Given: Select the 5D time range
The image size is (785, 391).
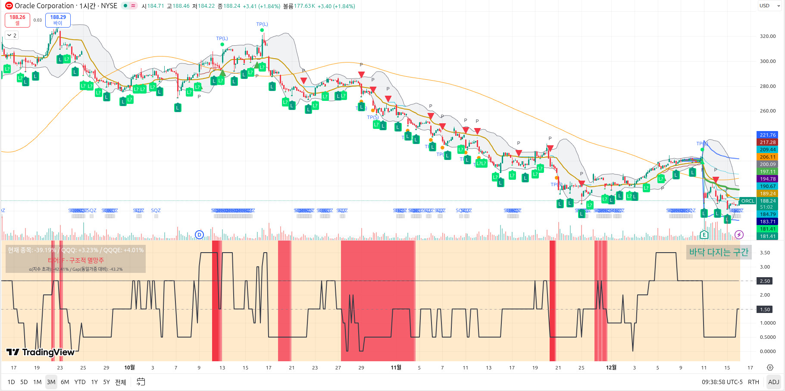Looking at the screenshot, I should [24, 382].
